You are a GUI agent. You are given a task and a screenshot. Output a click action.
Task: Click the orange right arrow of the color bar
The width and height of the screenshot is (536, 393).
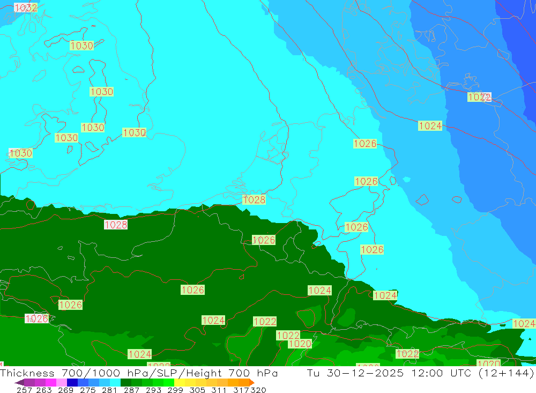coord(252,382)
